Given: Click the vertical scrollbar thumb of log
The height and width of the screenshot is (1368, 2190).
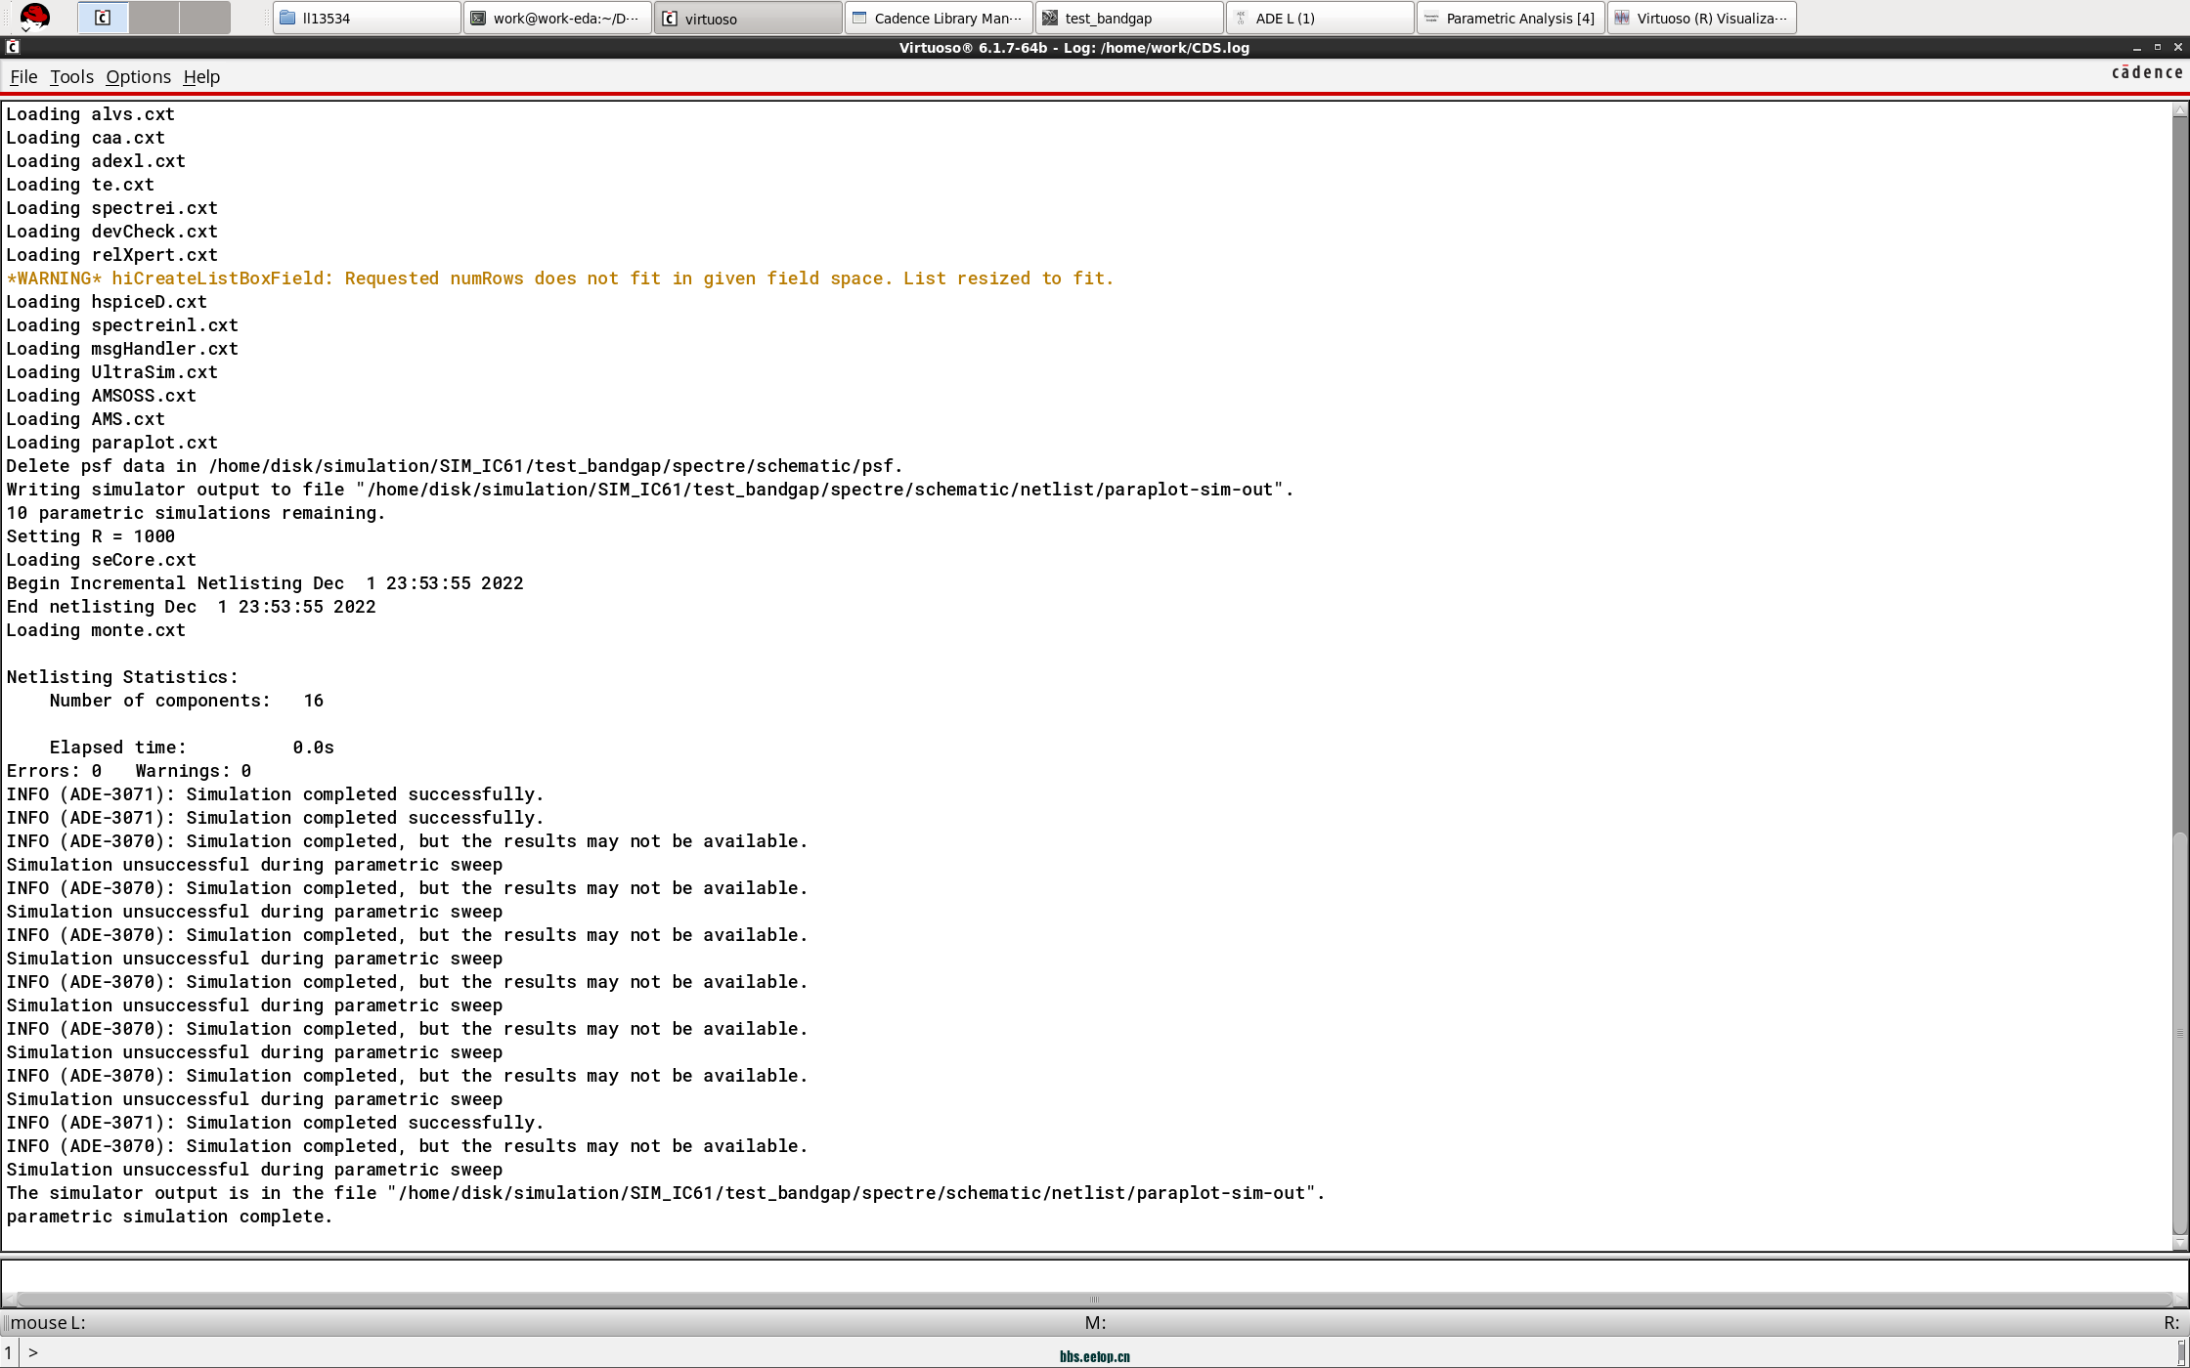Looking at the screenshot, I should [2180, 1031].
